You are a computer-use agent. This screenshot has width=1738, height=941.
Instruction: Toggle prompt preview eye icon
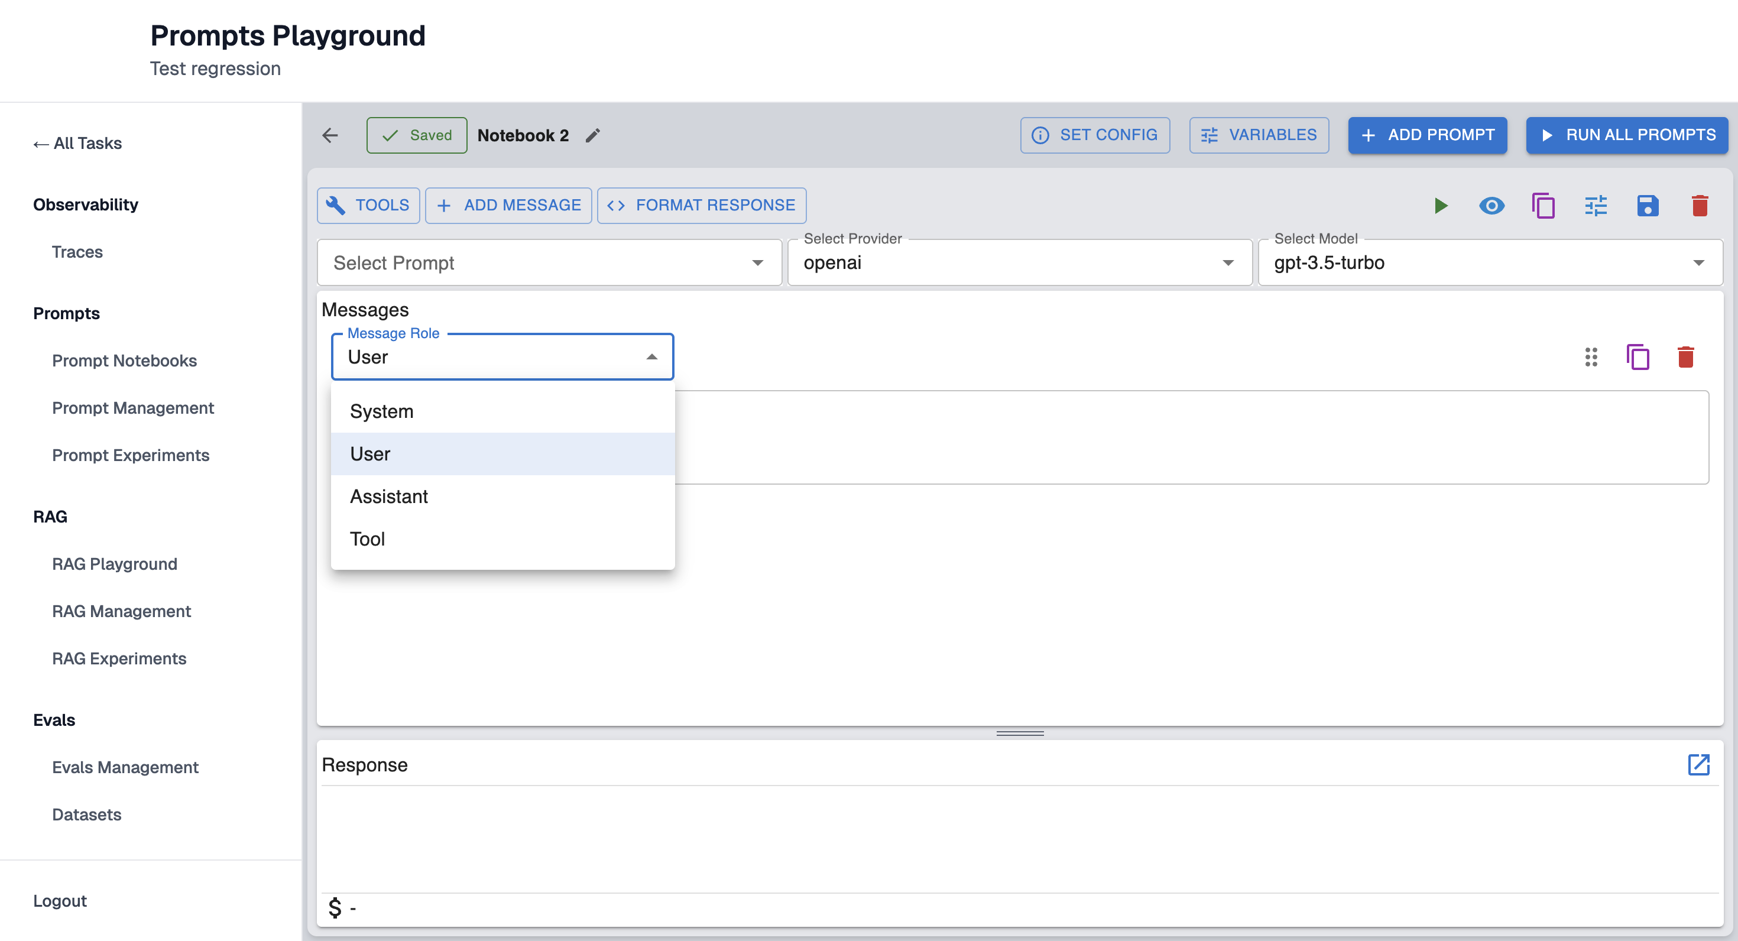[1491, 206]
